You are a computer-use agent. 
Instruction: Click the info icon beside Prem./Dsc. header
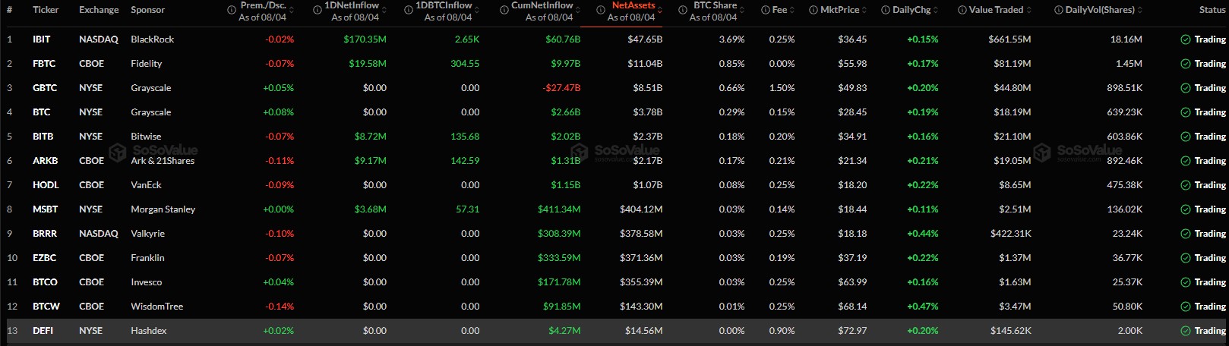232,10
